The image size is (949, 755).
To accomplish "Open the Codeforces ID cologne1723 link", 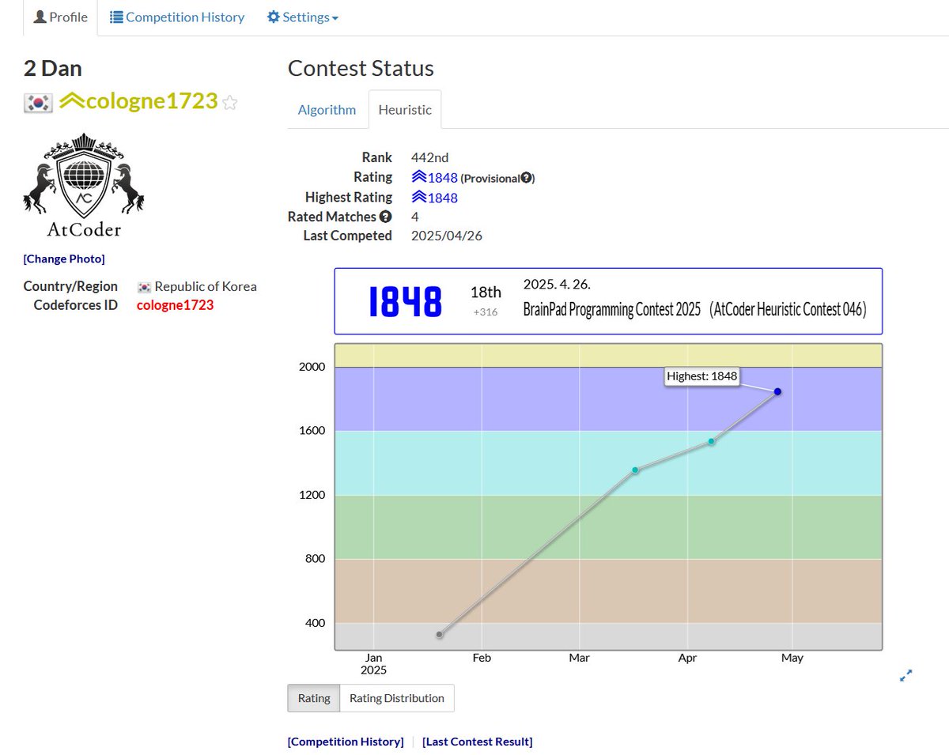I will (175, 305).
